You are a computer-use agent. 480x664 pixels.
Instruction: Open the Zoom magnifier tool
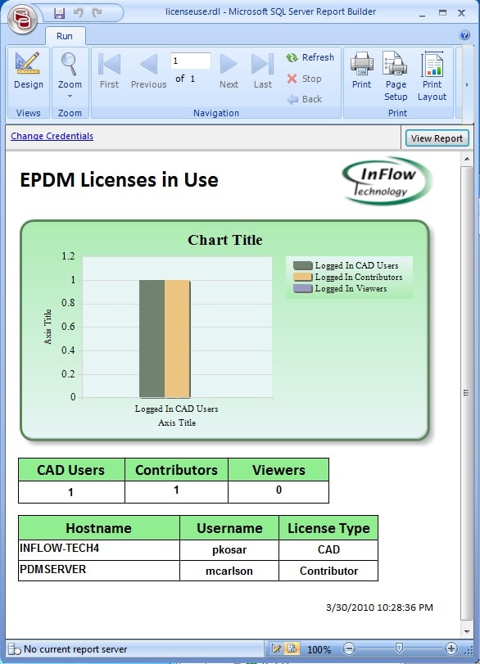pyautogui.click(x=70, y=75)
